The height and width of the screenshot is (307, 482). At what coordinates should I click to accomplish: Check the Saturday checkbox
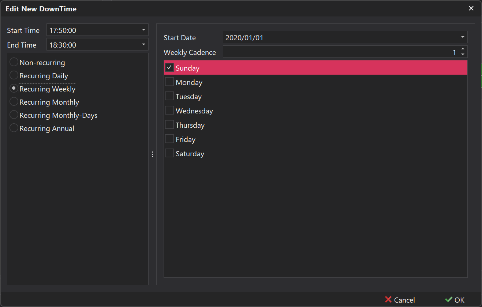(169, 153)
